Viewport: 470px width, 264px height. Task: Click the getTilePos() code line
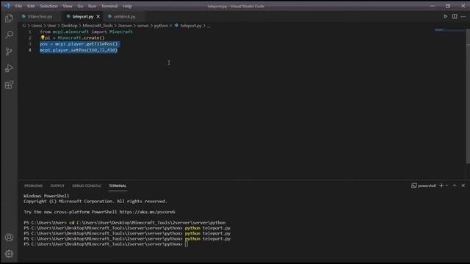(79, 44)
